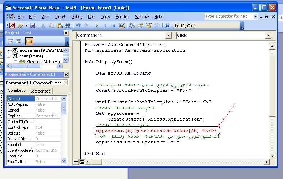This screenshot has height=179, width=283.
Task: Toggle Folders icon in Project panel
Action: [x=29, y=41]
